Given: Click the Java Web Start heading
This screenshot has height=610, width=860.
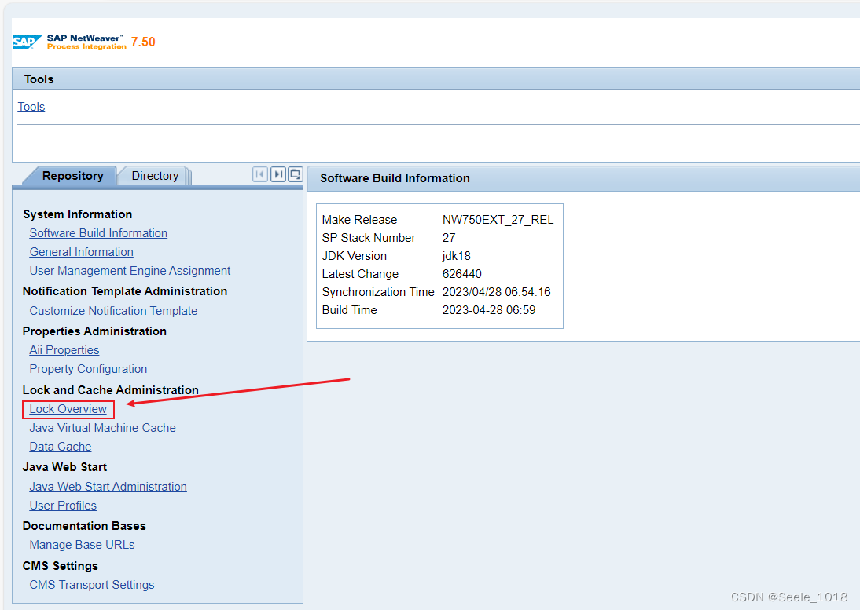Looking at the screenshot, I should (x=64, y=467).
